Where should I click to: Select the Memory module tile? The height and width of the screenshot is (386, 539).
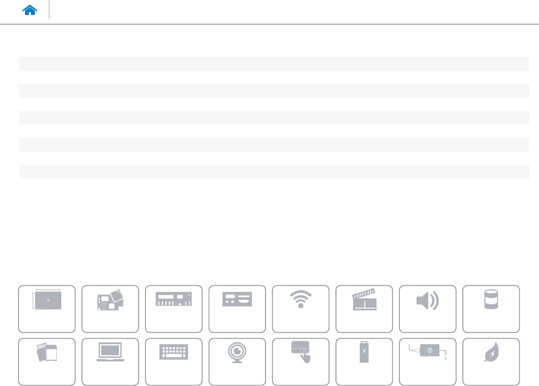click(174, 309)
